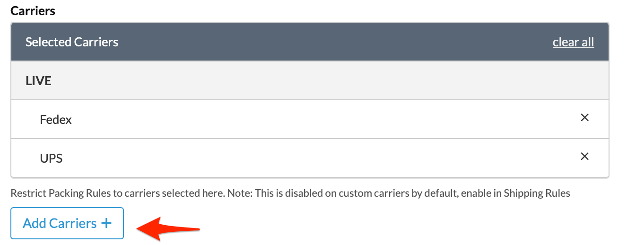Select the Fedex carrier name
The width and height of the screenshot is (627, 245).
[x=56, y=120]
